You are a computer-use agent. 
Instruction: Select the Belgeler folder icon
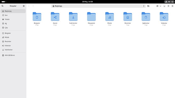tap(37, 16)
